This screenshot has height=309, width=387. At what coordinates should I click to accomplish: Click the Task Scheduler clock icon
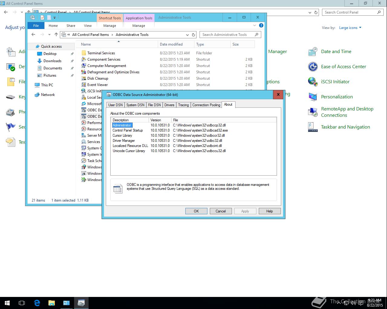click(x=84, y=161)
